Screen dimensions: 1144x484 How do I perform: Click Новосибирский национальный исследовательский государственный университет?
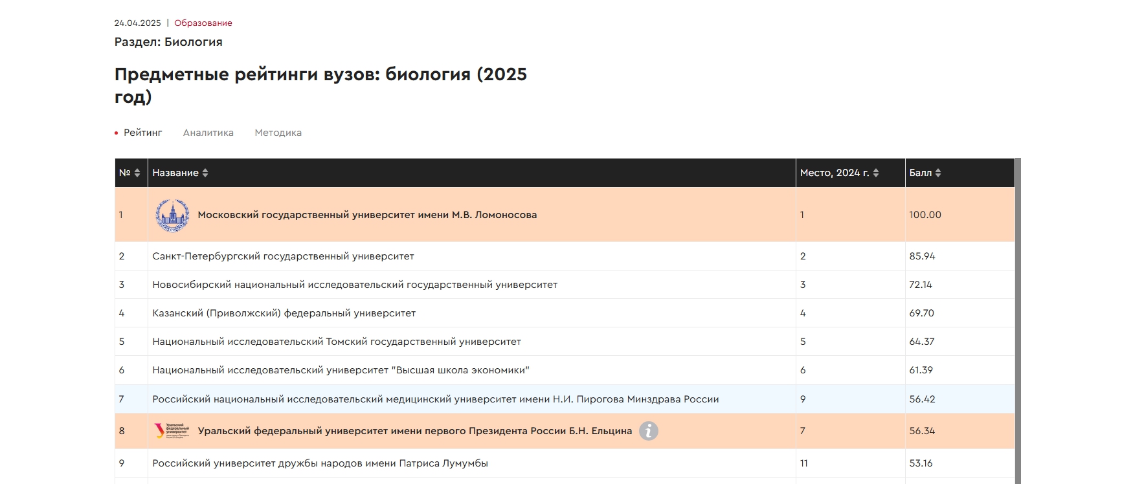click(x=355, y=285)
